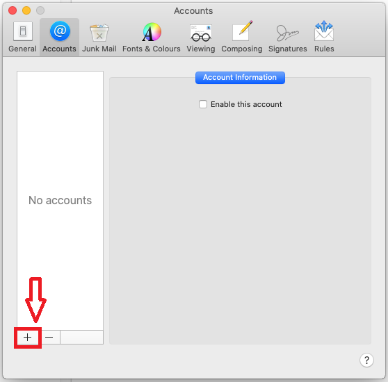
Task: Close the Accounts window
Action: coord(13,10)
